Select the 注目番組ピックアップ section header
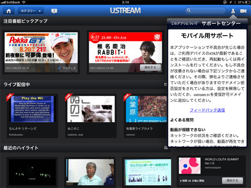This screenshot has height=188, width=251. click(26, 21)
